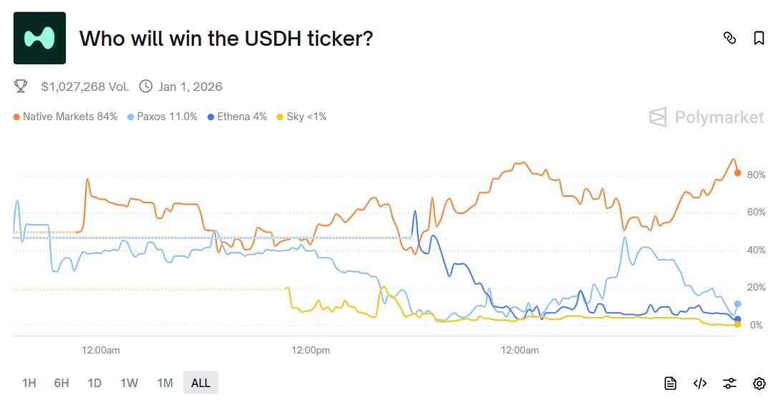Image resolution: width=784 pixels, height=400 pixels.
Task: Toggle the Native Markets 84% series
Action: (65, 117)
